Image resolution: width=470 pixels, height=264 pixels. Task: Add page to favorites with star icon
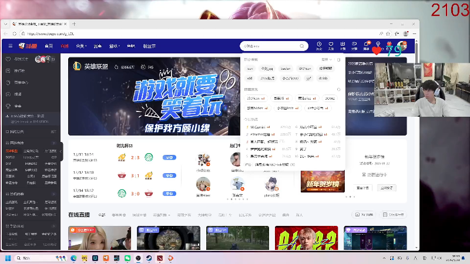tap(388, 34)
